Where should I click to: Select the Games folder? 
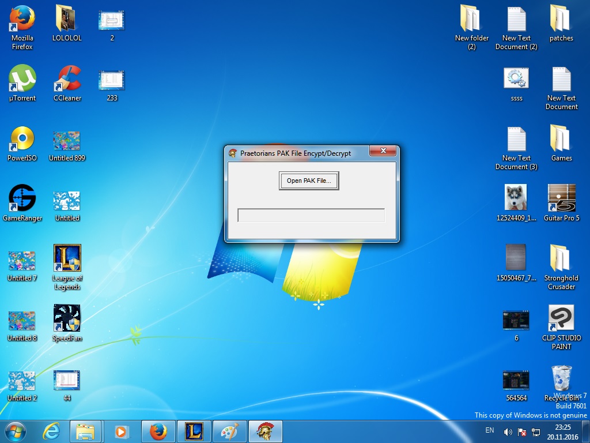561,143
